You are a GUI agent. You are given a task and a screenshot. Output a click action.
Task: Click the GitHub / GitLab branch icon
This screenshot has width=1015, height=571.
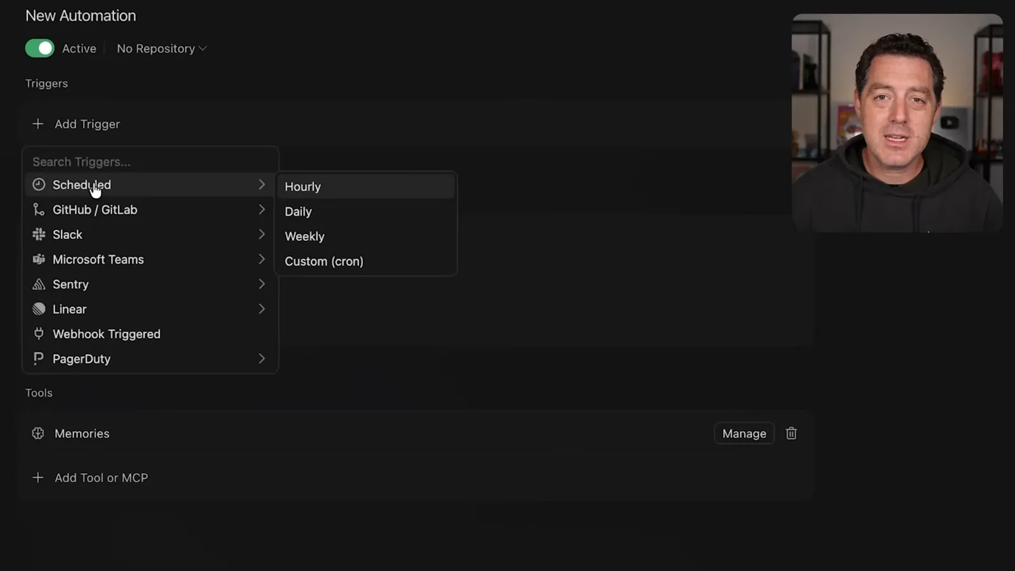coord(39,209)
